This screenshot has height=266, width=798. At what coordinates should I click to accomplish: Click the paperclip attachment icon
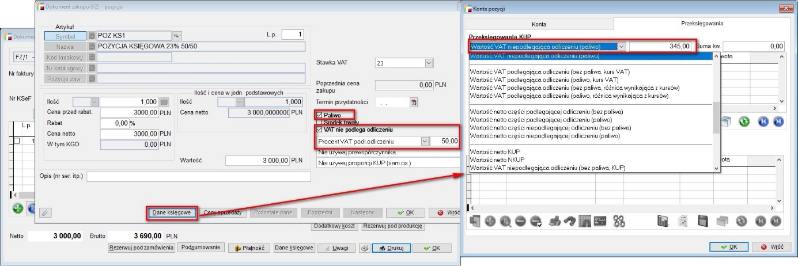coord(45,212)
